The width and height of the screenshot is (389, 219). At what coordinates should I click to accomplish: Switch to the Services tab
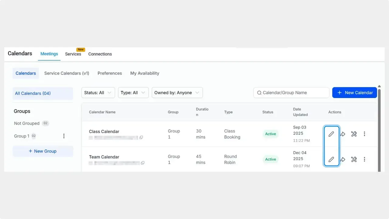(x=73, y=54)
